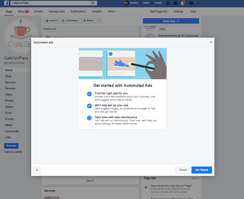Click the @CafeZenParis username
Viewport: 244px width, 199px height.
tap(14, 63)
